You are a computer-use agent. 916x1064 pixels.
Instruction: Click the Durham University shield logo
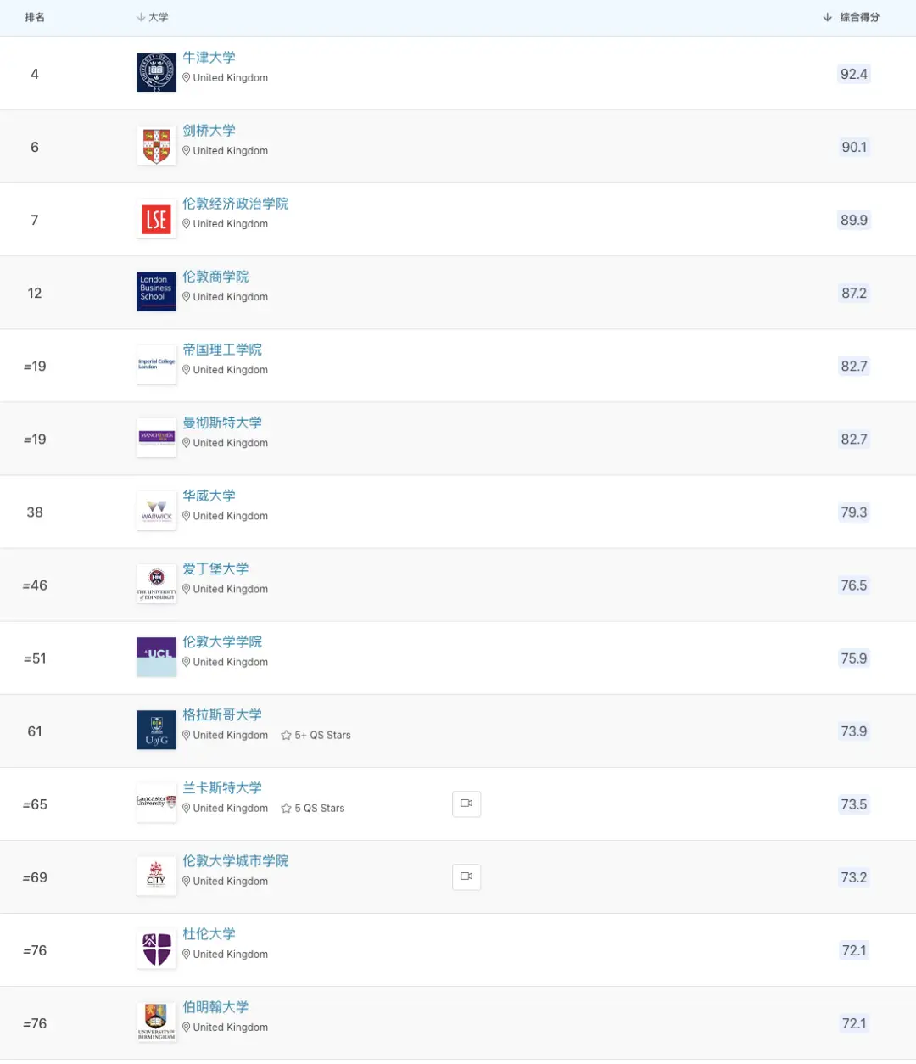[156, 949]
